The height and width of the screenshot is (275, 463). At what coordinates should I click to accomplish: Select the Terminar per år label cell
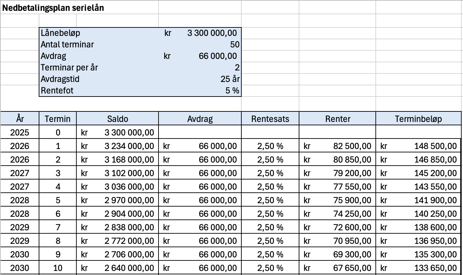tap(99, 68)
